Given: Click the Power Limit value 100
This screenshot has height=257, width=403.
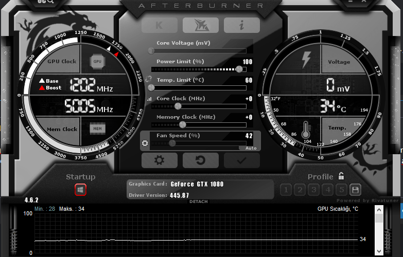Looking at the screenshot, I should (247, 62).
